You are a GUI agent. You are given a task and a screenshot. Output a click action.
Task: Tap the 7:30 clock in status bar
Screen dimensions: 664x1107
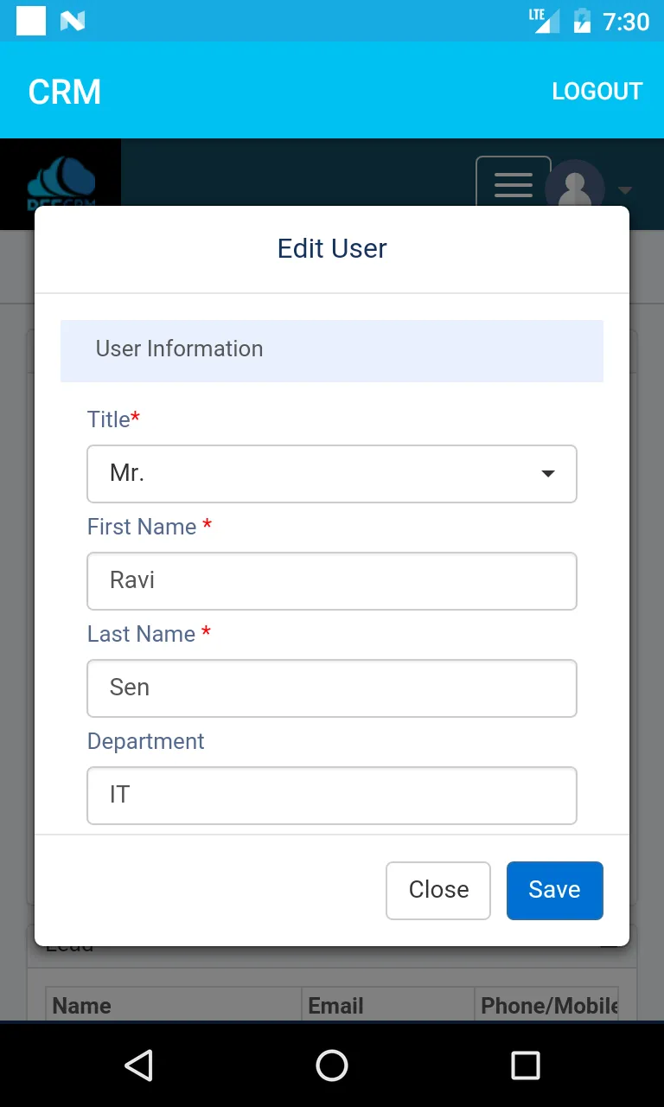click(626, 22)
